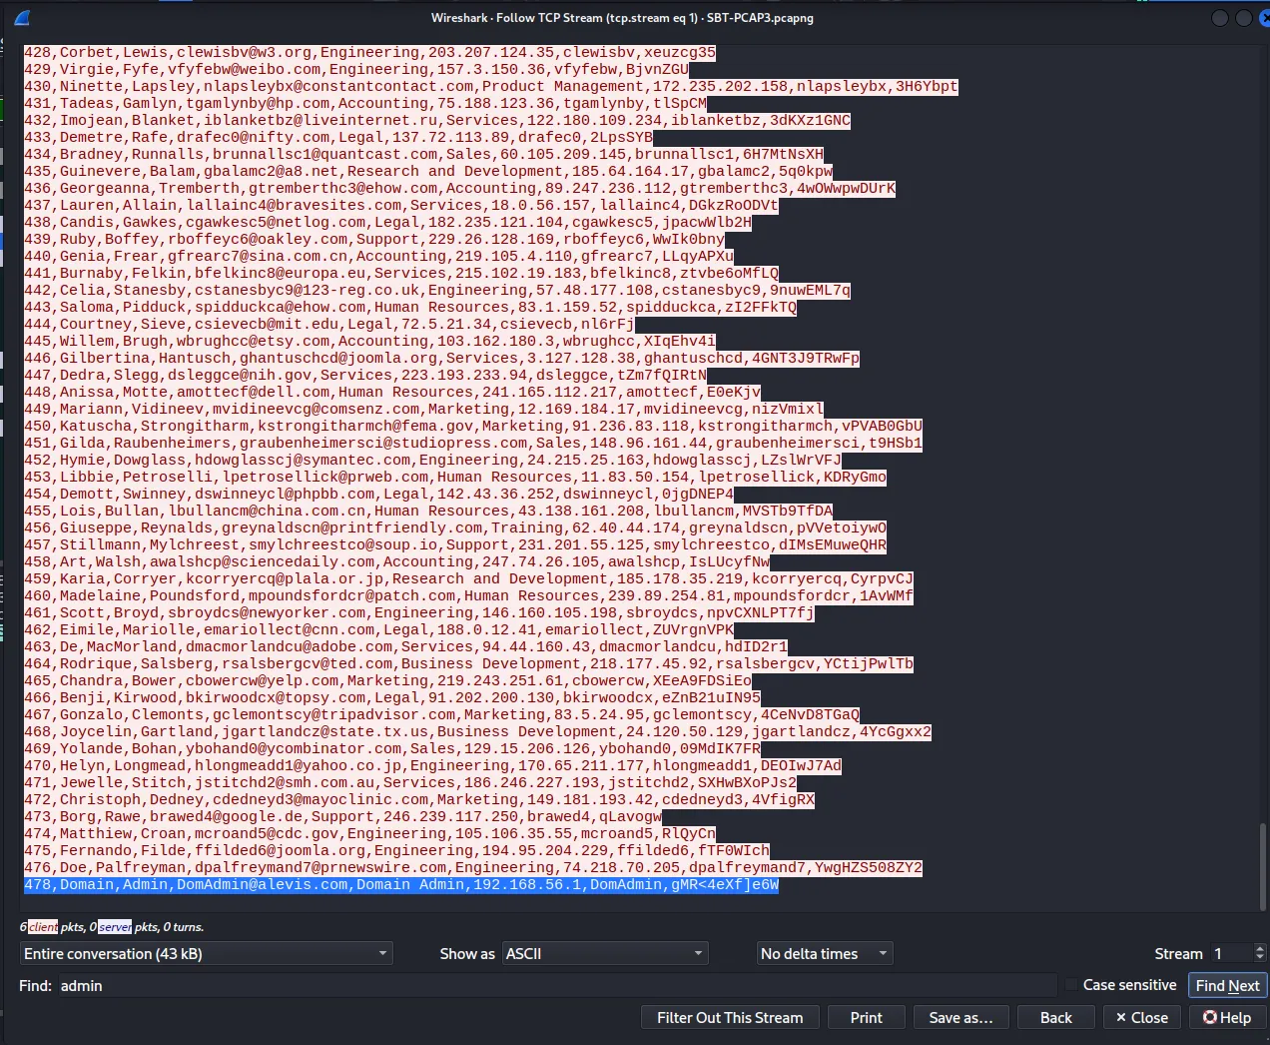Click line 456 Giuseppe Reynalds
Screen dimensions: 1270x1045
click(454, 527)
